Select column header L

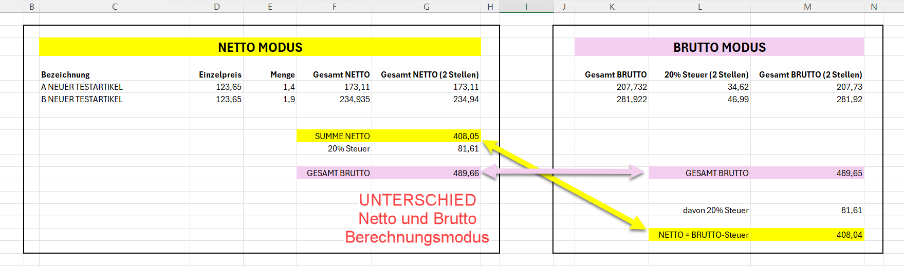699,6
